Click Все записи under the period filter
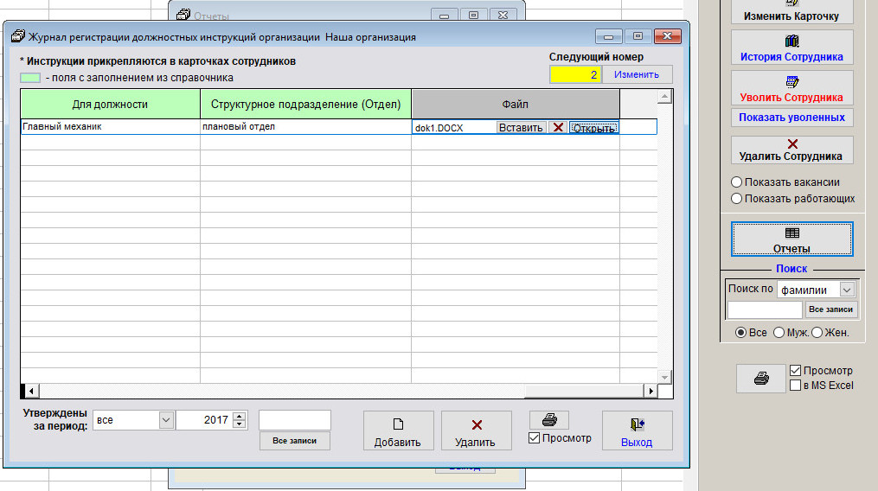Image resolution: width=878 pixels, height=491 pixels. point(294,441)
